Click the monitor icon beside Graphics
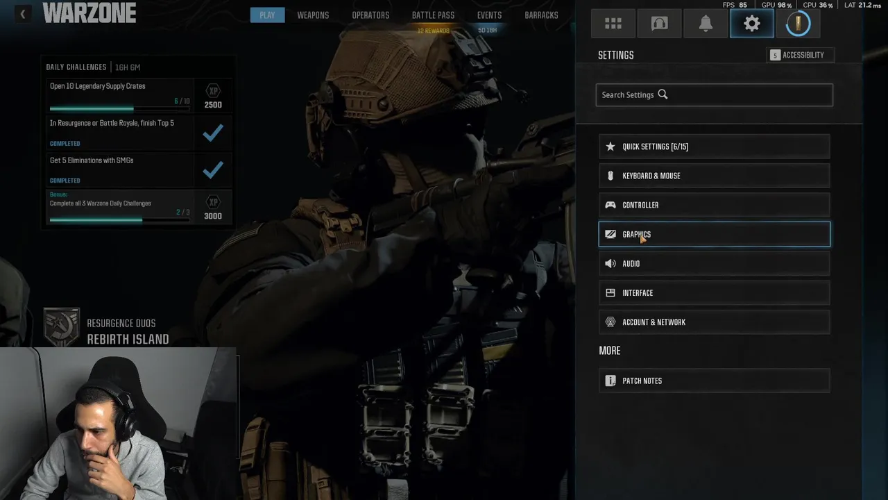Screen dimensions: 888x500 tap(610, 234)
